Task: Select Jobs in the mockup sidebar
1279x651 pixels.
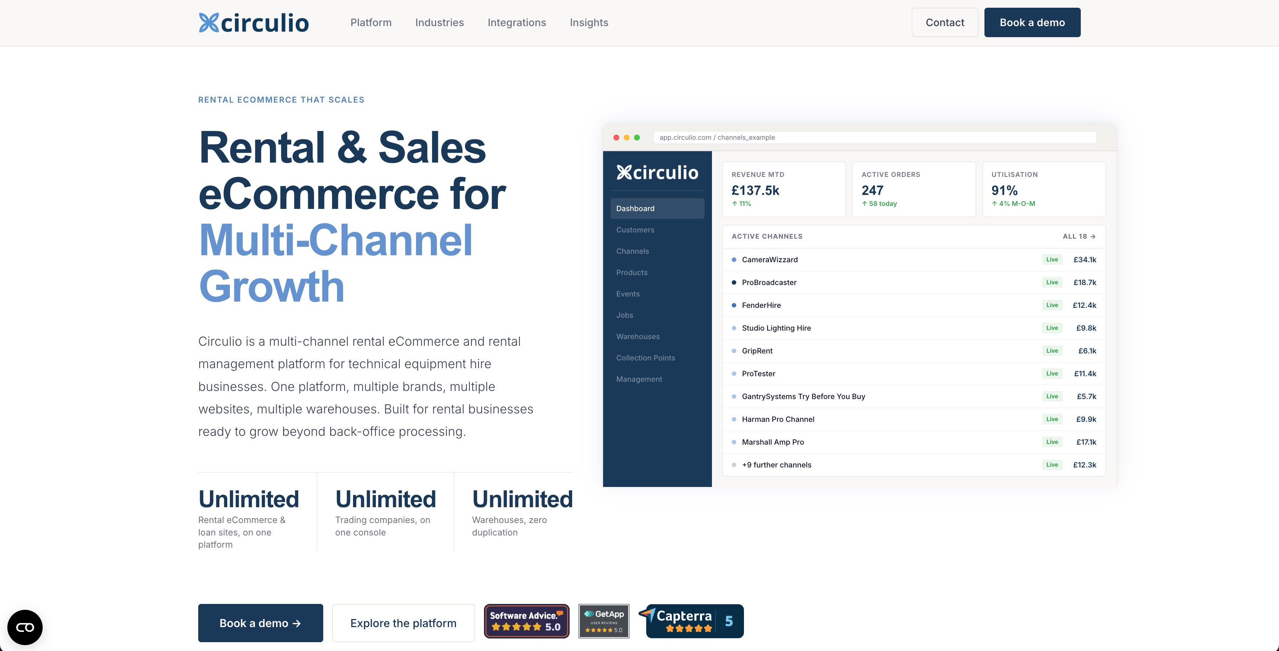Action: point(658,315)
